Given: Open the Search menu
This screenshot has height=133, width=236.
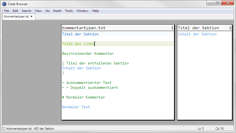Looking at the screenshot, I should click(x=26, y=11).
